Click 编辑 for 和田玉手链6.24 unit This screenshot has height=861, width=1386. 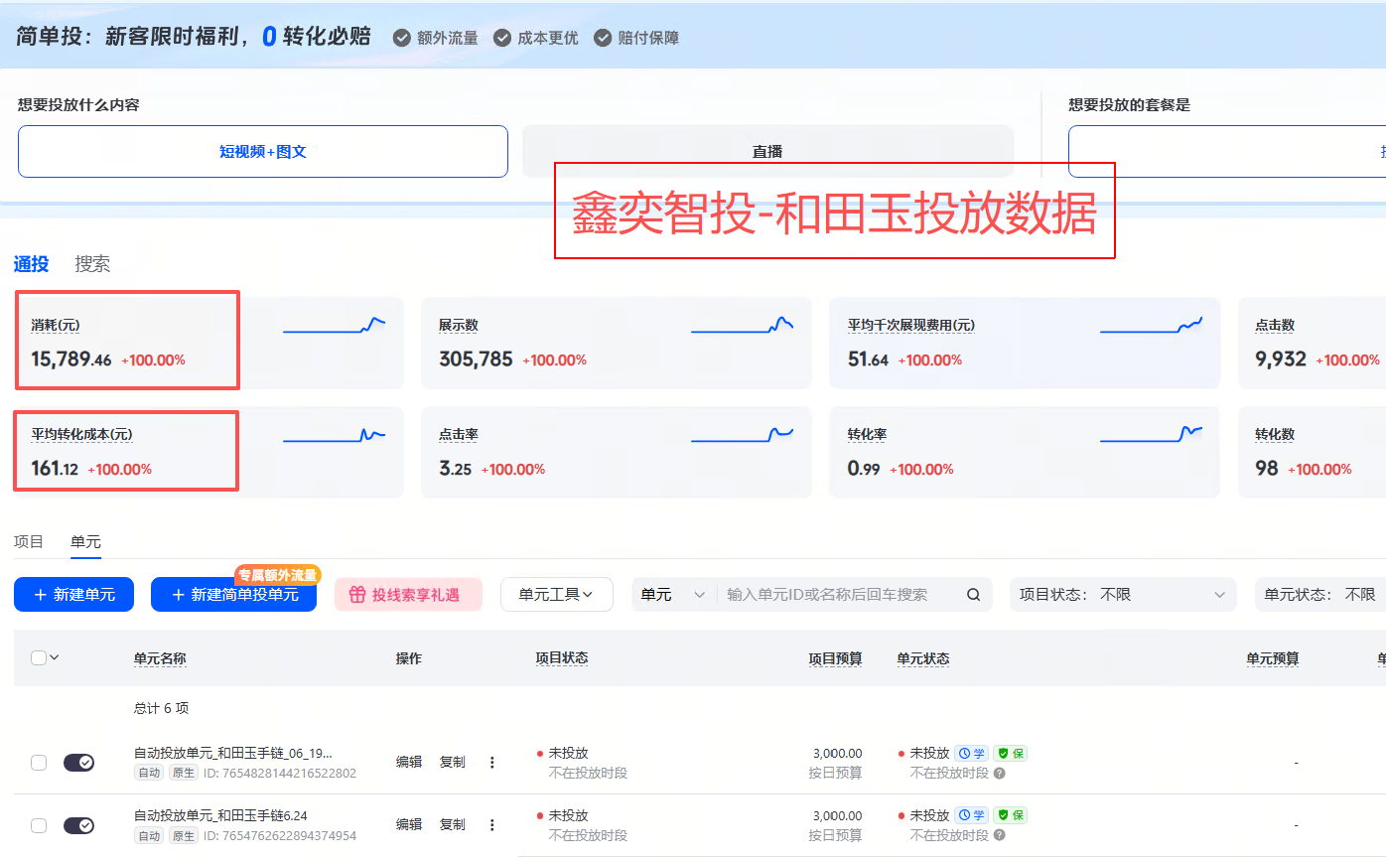click(x=409, y=824)
